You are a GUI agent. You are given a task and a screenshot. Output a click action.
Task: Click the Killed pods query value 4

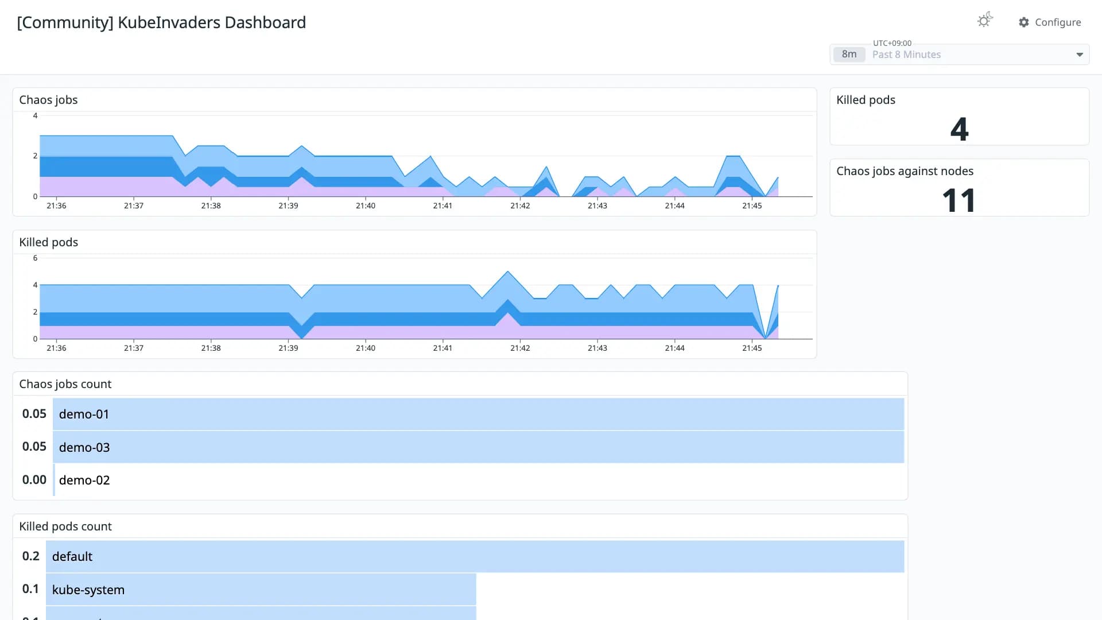click(x=959, y=129)
